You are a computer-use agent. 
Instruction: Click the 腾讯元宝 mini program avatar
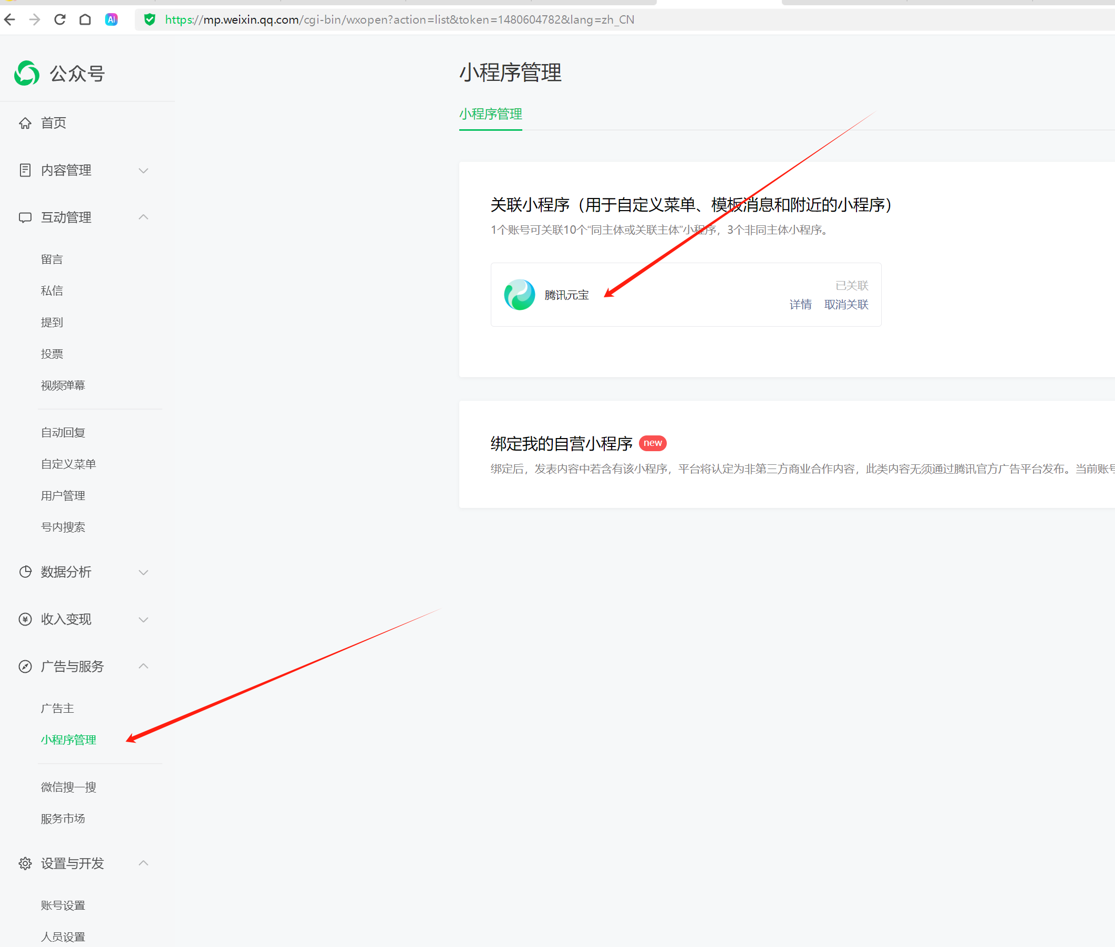tap(519, 295)
